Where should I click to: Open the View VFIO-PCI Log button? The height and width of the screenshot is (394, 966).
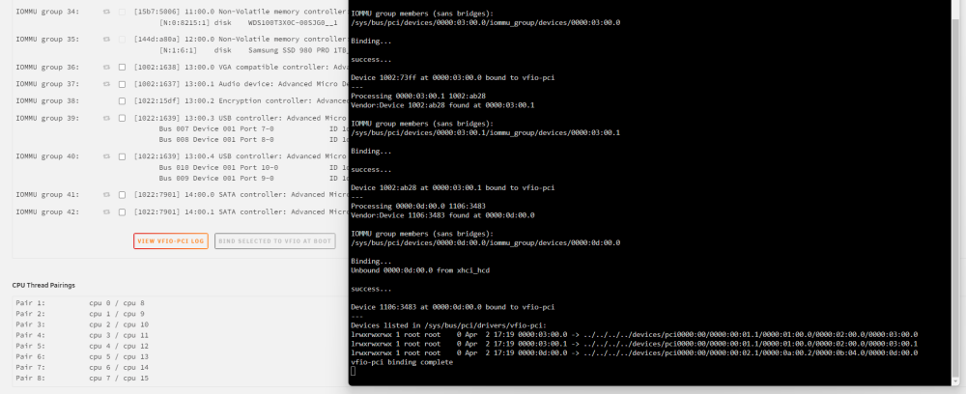point(171,241)
